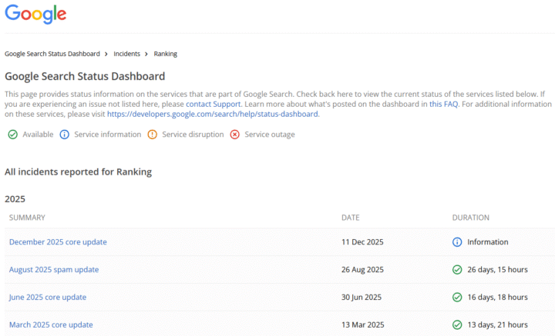This screenshot has width=555, height=336.
Task: Click the All incidents reported for Ranking heading
Action: 78,172
